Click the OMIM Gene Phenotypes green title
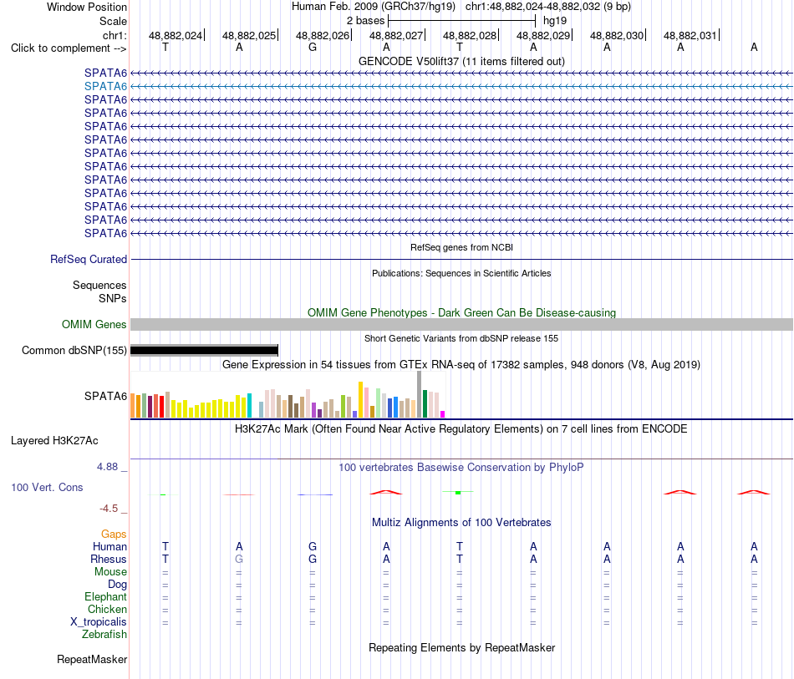 coord(461,312)
